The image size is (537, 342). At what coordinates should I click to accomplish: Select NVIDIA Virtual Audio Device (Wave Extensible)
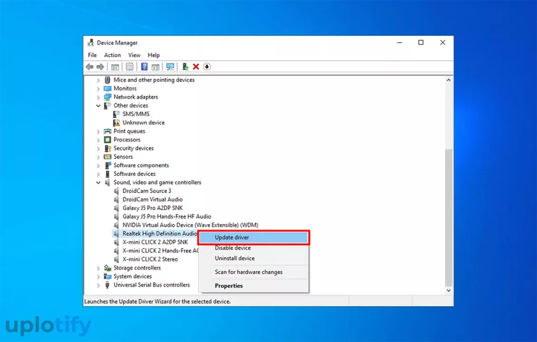(190, 225)
